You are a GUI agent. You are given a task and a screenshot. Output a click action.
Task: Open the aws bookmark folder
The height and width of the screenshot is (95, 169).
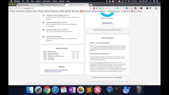point(41,11)
